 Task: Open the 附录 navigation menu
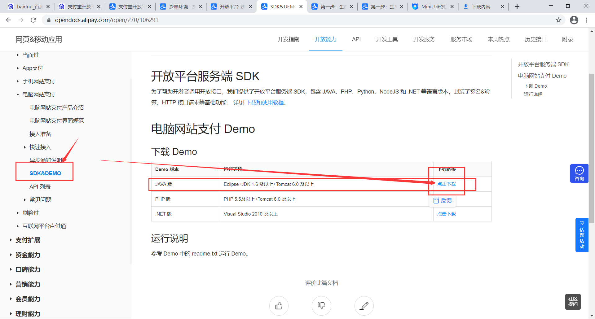click(x=568, y=39)
